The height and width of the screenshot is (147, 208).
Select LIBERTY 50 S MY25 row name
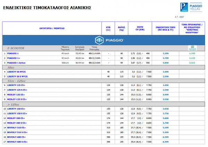point(17,77)
